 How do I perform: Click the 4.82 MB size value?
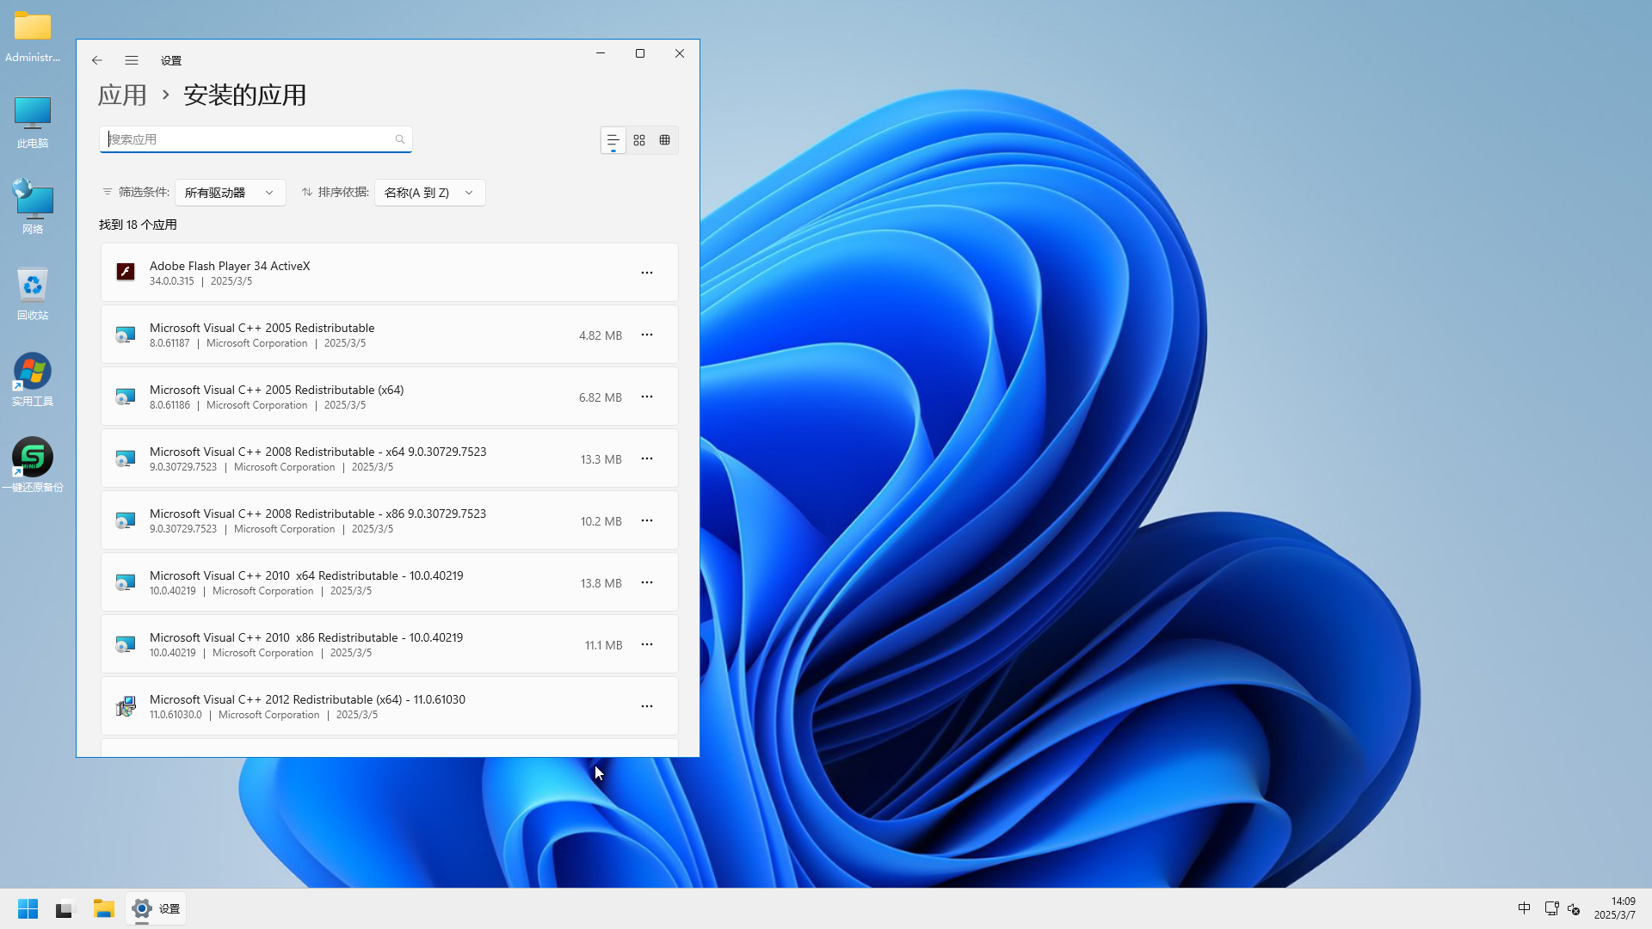[x=601, y=335]
